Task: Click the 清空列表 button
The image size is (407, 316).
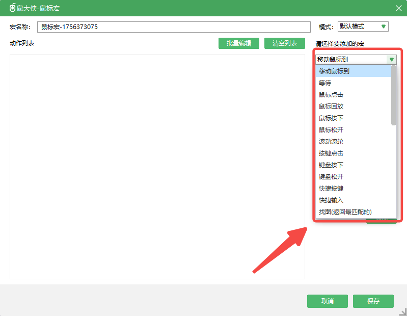Action: pos(285,43)
